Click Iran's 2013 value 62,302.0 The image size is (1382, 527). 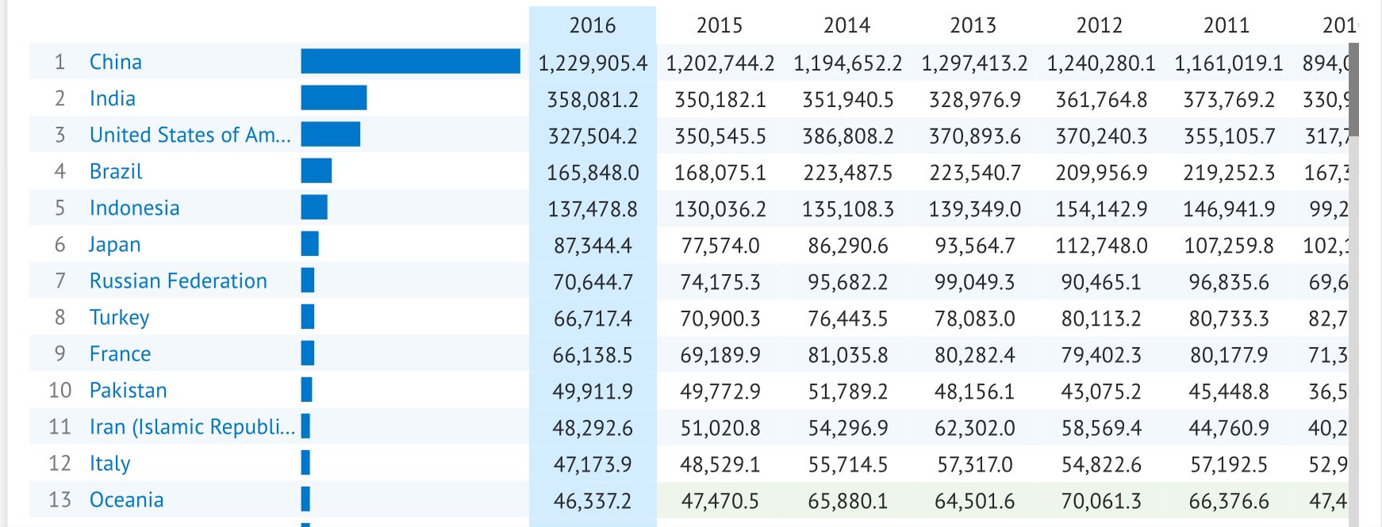[974, 428]
